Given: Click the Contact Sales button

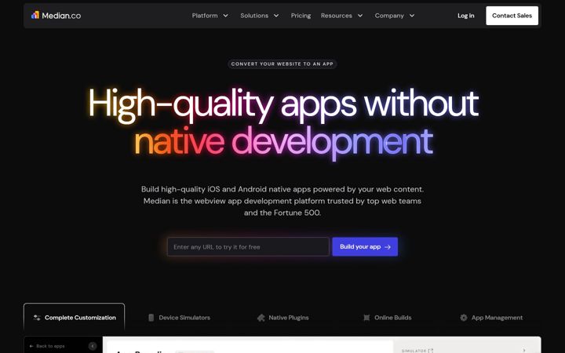Looking at the screenshot, I should [x=512, y=16].
